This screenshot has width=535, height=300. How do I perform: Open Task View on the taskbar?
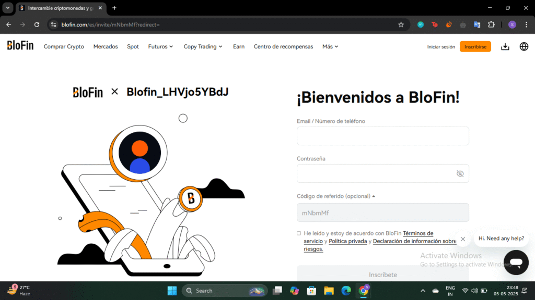coord(277,291)
